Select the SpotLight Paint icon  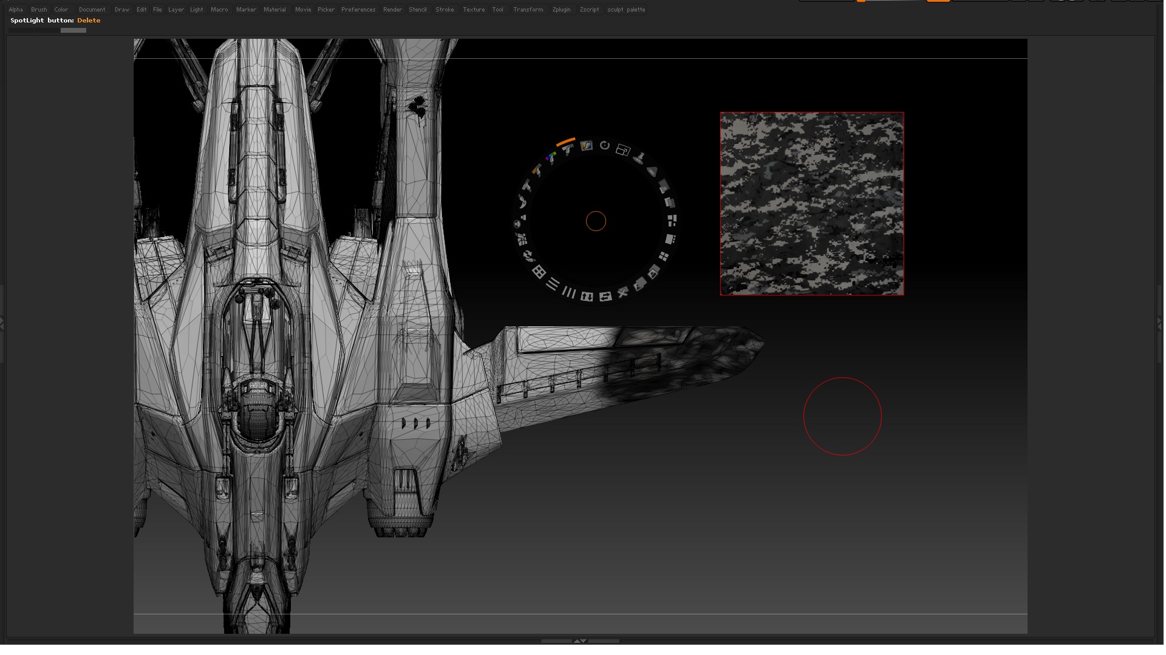tap(587, 146)
